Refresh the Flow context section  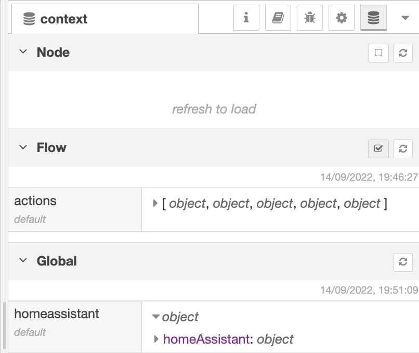[403, 148]
